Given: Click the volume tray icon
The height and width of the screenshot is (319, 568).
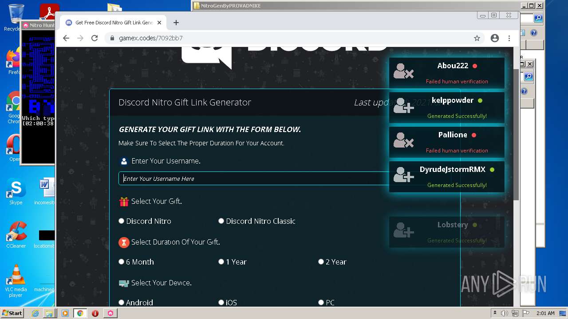Looking at the screenshot, I should (505, 313).
